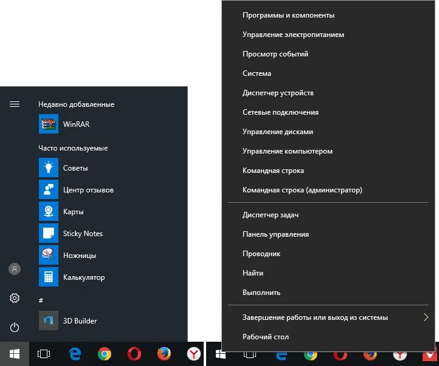Click the Start button in left taskbar
439x366 pixels.
pyautogui.click(x=15, y=354)
